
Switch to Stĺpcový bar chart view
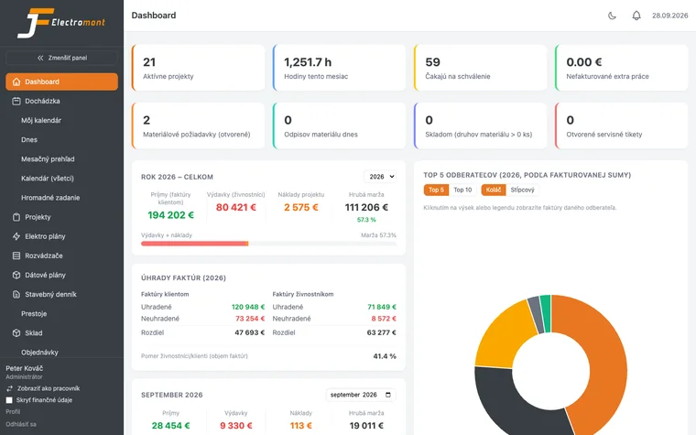(x=522, y=190)
